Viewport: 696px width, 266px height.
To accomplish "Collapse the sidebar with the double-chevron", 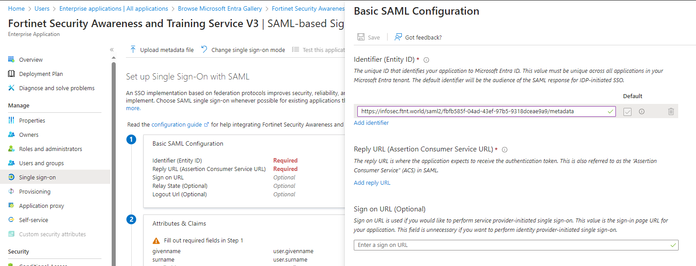I will (112, 50).
